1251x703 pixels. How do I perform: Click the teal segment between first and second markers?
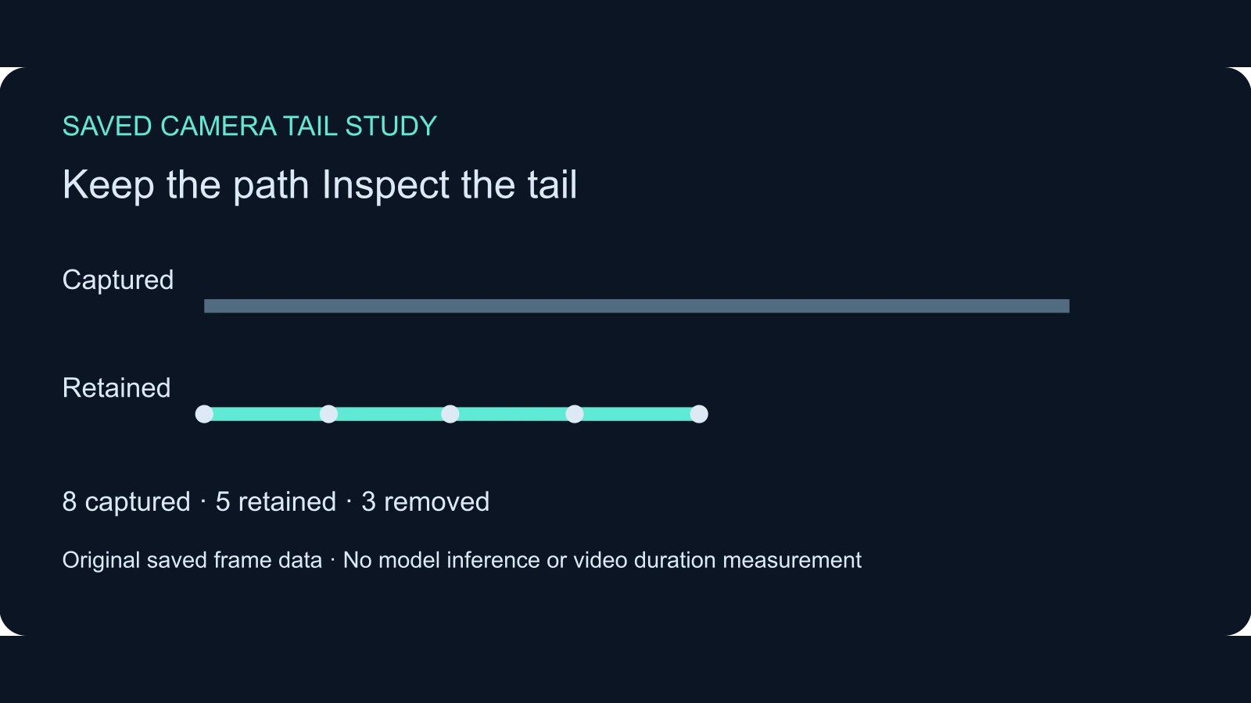pyautogui.click(x=267, y=414)
